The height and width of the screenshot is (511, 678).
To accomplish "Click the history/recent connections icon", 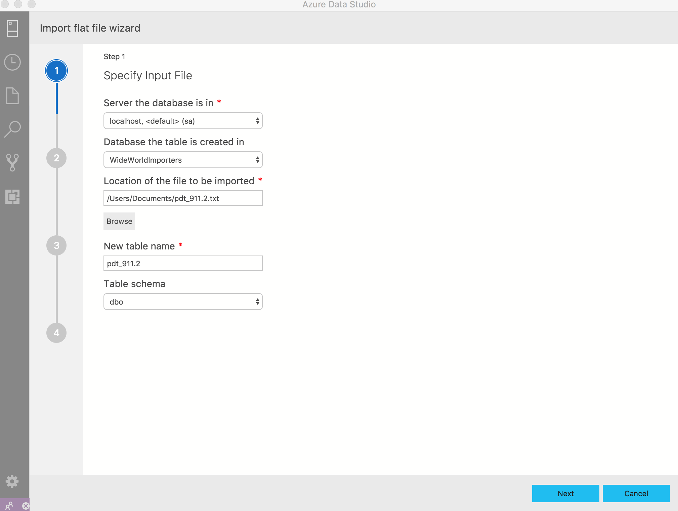I will tap(13, 62).
